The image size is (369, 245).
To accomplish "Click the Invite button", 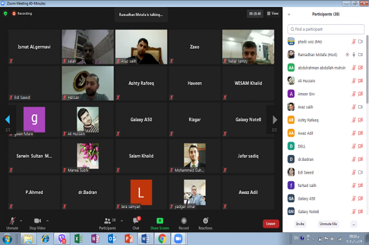I will tap(300, 224).
